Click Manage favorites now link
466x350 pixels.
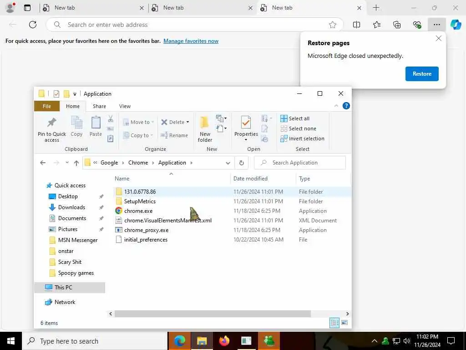click(x=191, y=41)
